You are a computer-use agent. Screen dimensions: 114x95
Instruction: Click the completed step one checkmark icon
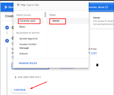7,28
